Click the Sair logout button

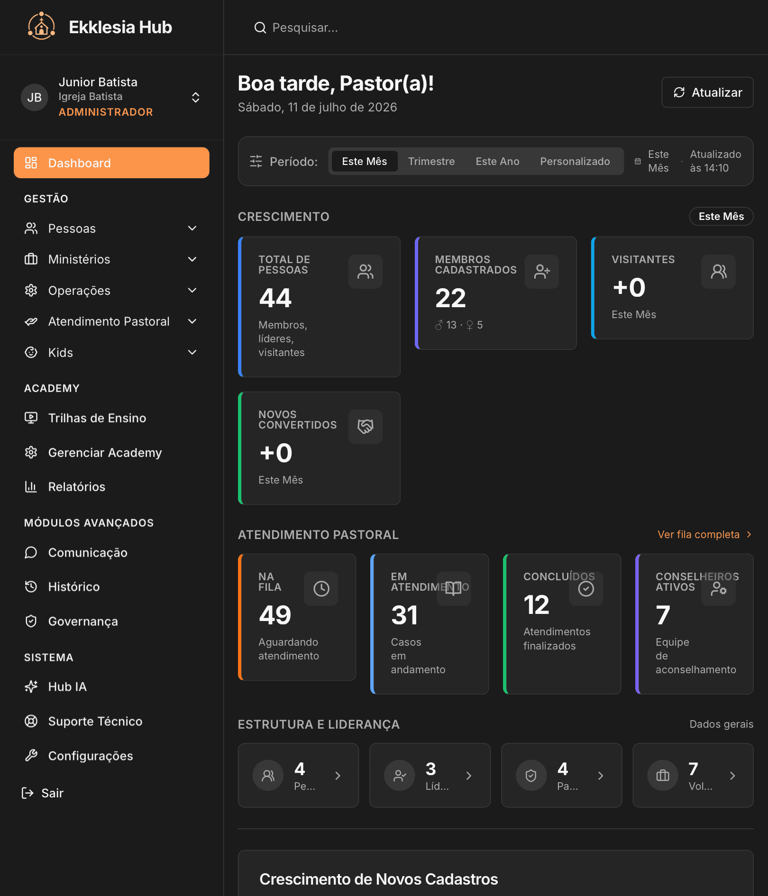43,793
